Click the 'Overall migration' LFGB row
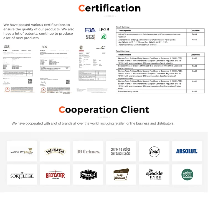The image size is (208, 199). click(160, 61)
